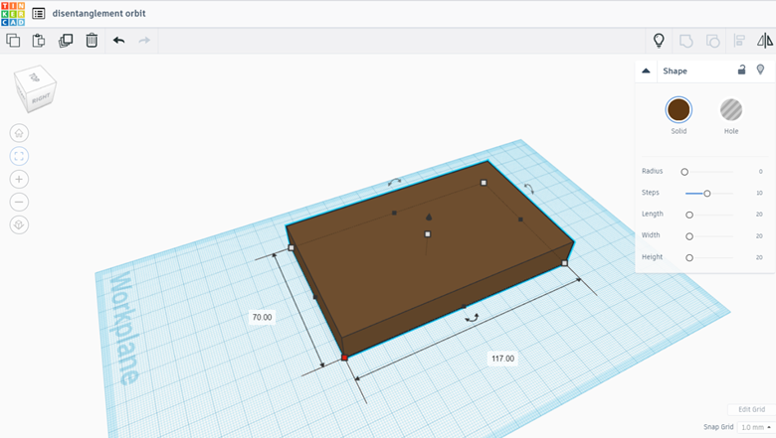
Task: Click the view cube TOP face
Action: [34, 77]
